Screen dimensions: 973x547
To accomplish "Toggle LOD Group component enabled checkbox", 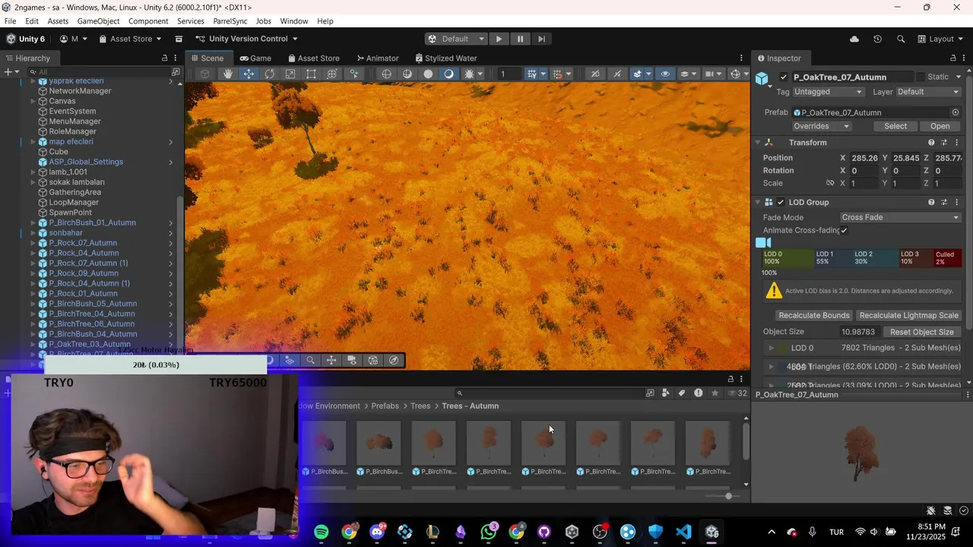I will [781, 202].
